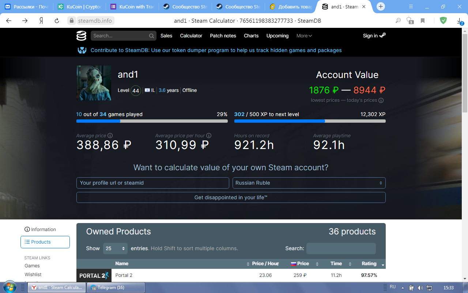Click Get disappointed in your life button

click(x=231, y=197)
